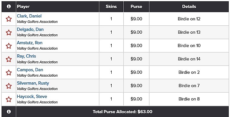
Task: Click the info icon in table header
Action: coord(9,6)
